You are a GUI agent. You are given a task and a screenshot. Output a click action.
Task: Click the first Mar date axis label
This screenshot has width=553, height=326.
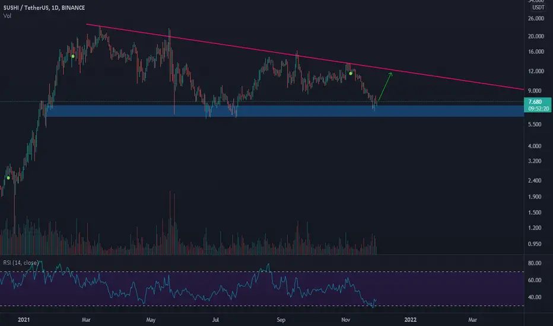(x=86, y=320)
